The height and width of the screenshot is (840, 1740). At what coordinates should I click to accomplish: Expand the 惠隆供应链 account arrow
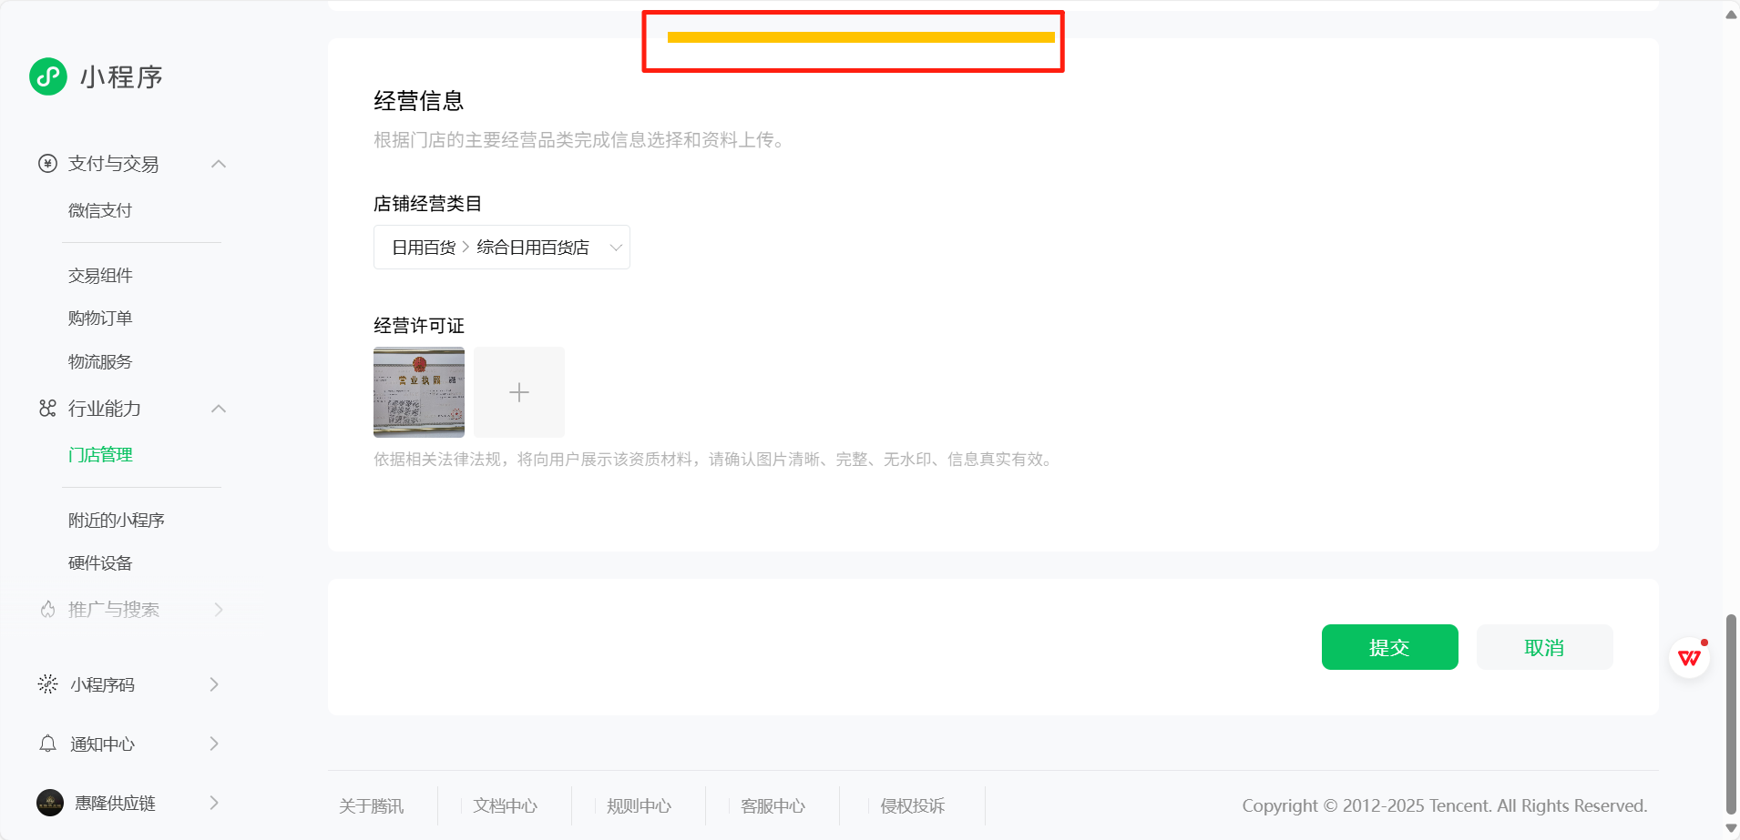coord(214,803)
